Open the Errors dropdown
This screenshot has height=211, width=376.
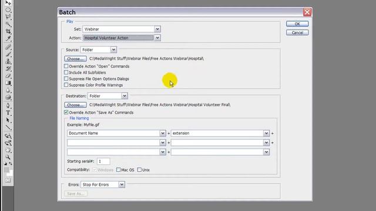click(x=103, y=185)
